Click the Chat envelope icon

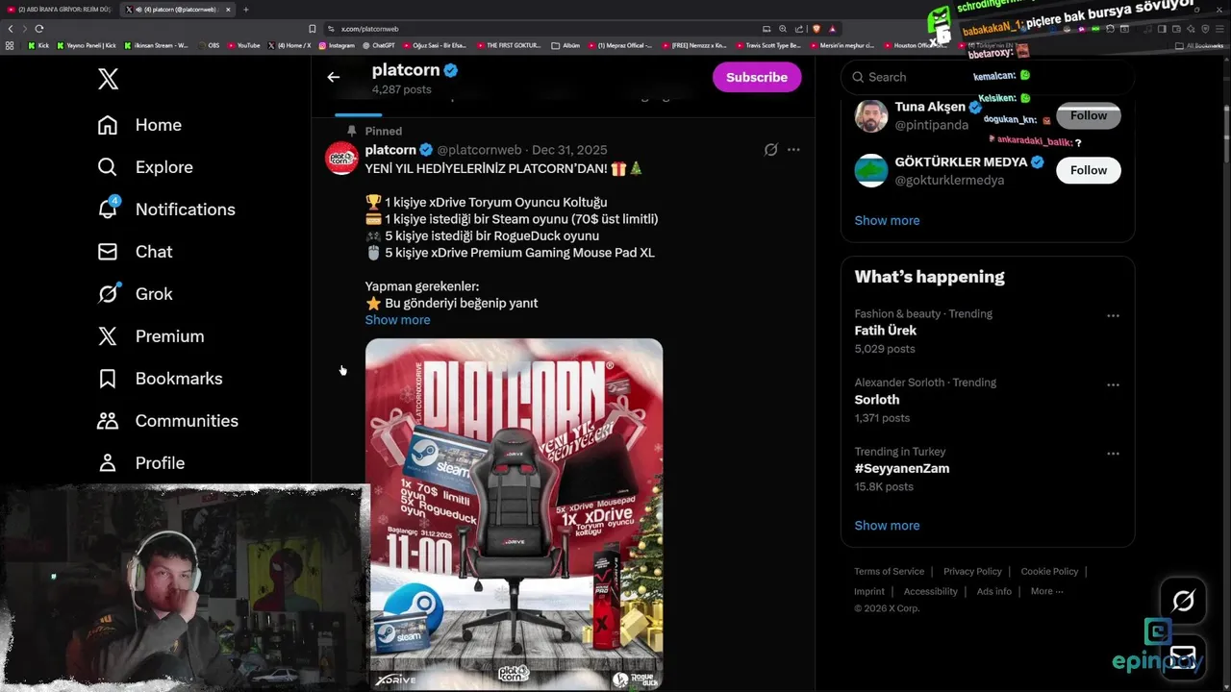pyautogui.click(x=108, y=252)
